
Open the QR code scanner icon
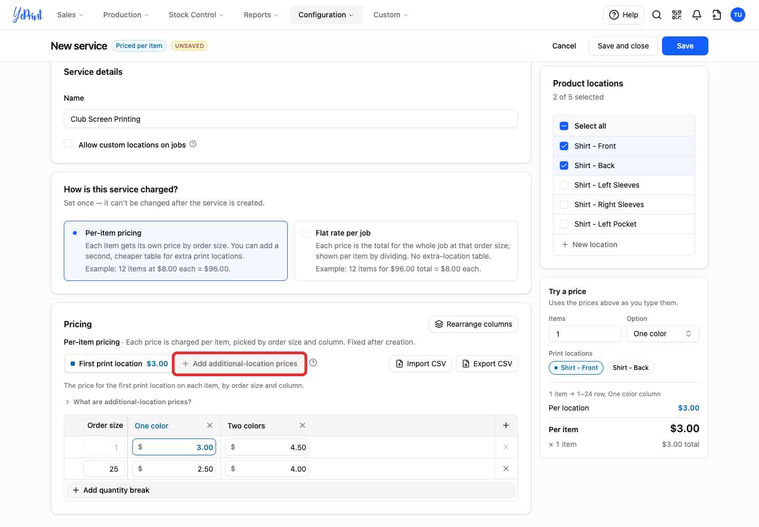(x=677, y=15)
